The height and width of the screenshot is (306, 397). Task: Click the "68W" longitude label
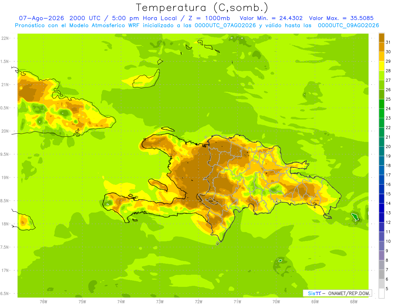[354, 302]
